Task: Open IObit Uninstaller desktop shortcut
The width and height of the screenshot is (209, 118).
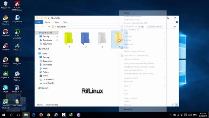Action: pos(17,34)
